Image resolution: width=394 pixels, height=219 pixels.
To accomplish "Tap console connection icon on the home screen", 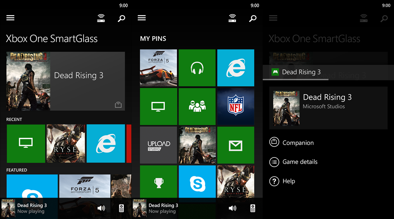I will 101,18.
